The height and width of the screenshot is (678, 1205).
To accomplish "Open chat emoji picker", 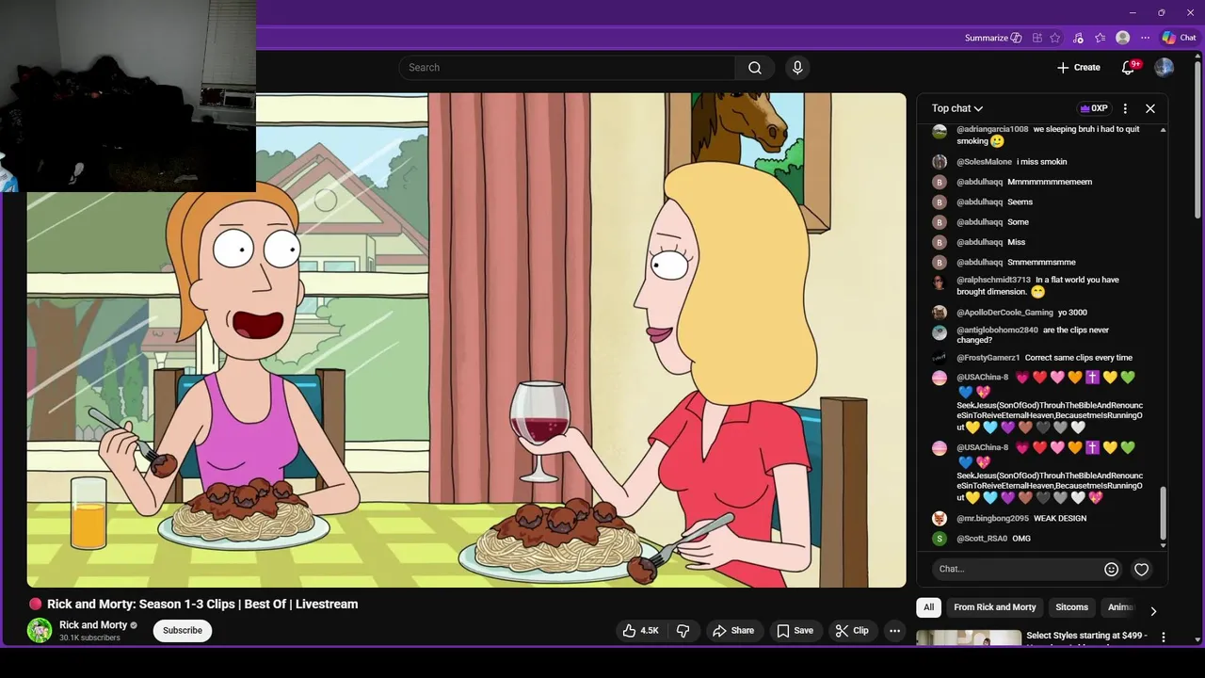I will point(1111,569).
